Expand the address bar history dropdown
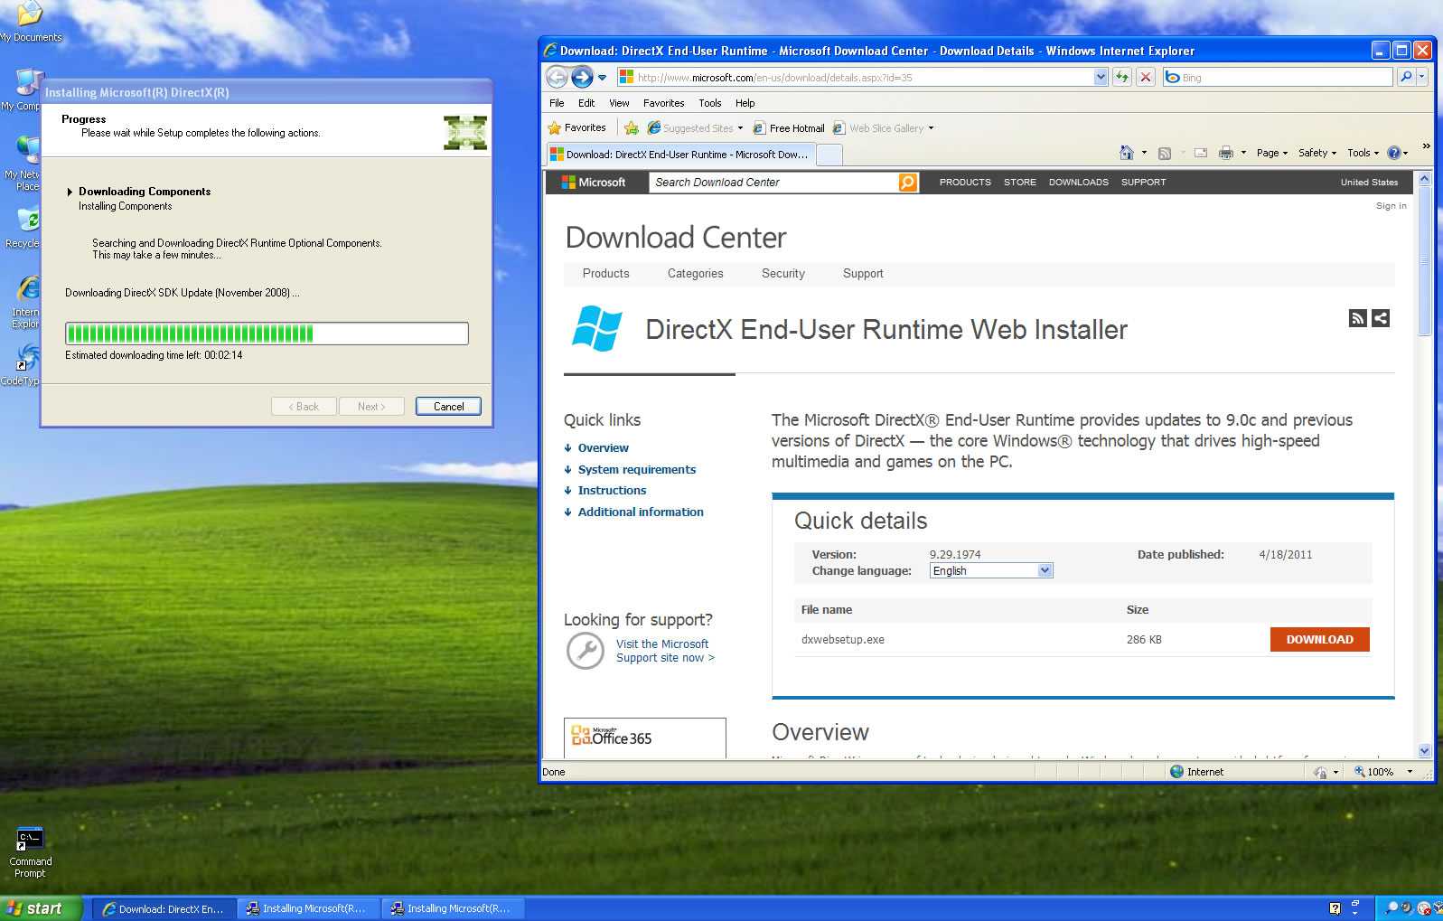Image resolution: width=1443 pixels, height=921 pixels. pyautogui.click(x=1101, y=77)
